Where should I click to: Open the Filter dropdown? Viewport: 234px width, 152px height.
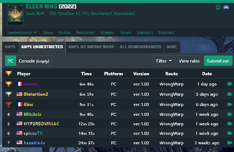click(x=164, y=61)
